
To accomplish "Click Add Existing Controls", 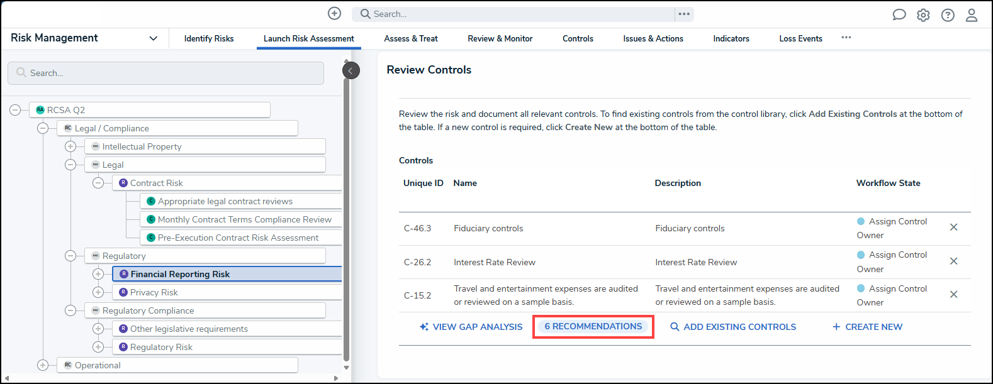I will (733, 327).
